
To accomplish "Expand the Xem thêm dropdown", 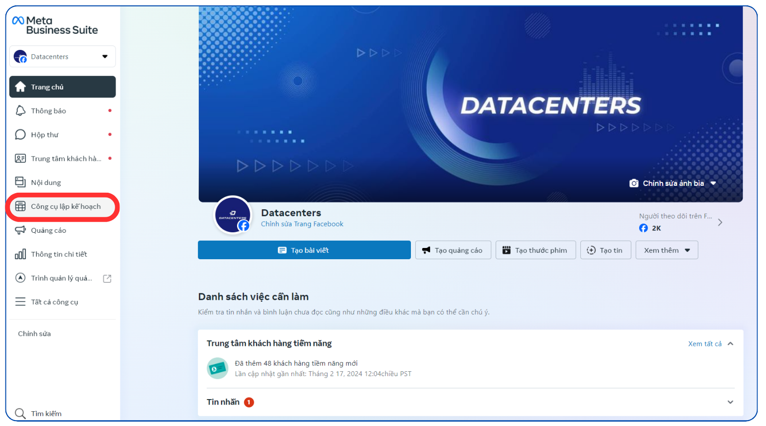I will [x=667, y=250].
